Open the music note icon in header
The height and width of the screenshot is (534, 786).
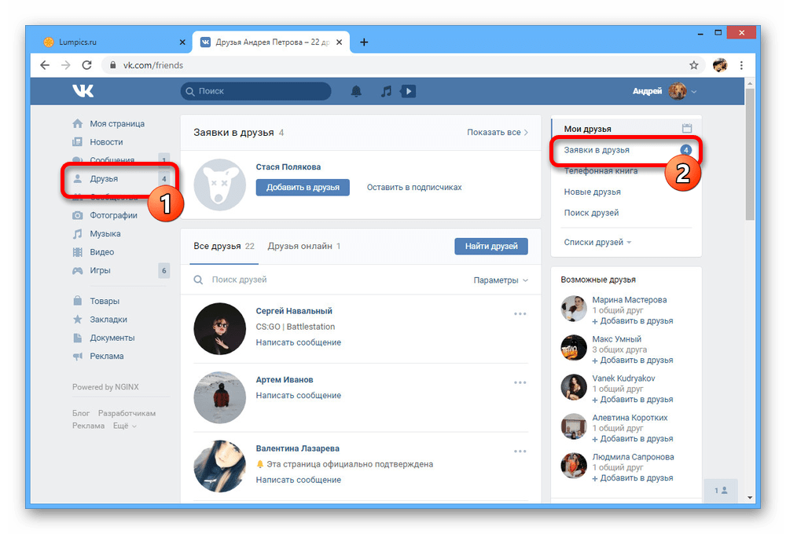pyautogui.click(x=385, y=92)
